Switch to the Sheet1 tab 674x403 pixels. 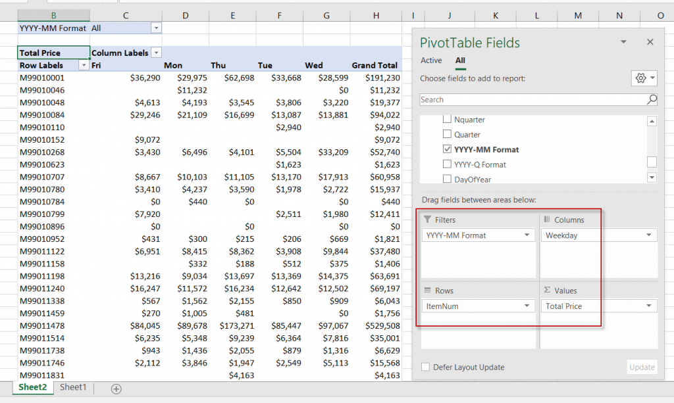click(73, 387)
